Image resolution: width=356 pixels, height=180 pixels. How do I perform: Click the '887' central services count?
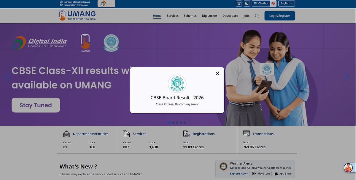[126, 147]
